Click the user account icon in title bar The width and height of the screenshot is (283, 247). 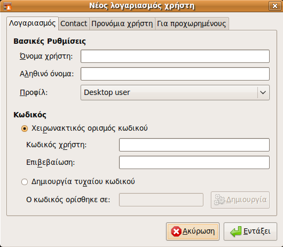pos(7,6)
